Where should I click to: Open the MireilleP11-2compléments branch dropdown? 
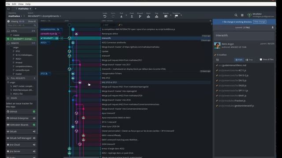coord(45,16)
